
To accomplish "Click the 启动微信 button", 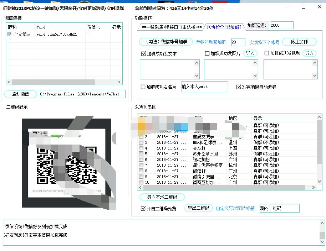I will click(21, 94).
